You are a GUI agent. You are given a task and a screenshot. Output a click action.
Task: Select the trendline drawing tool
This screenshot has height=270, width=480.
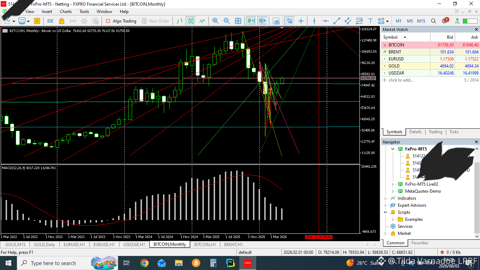[337, 21]
